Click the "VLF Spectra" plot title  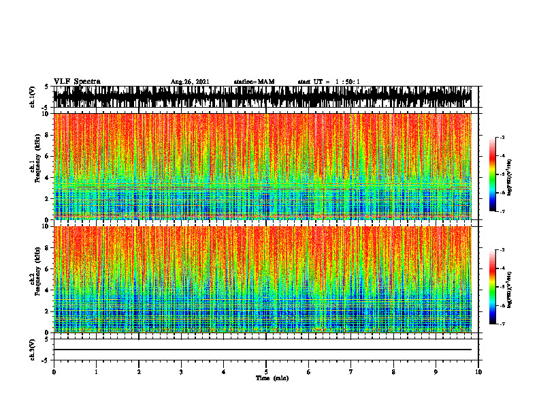point(77,82)
